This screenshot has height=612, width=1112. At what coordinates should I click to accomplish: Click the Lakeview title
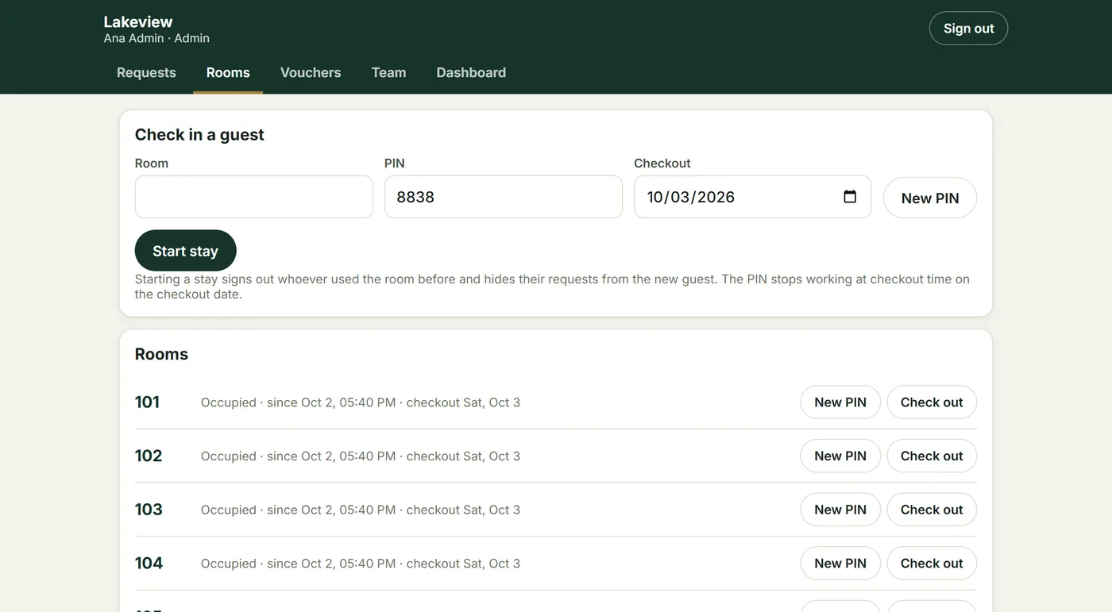pyautogui.click(x=138, y=21)
